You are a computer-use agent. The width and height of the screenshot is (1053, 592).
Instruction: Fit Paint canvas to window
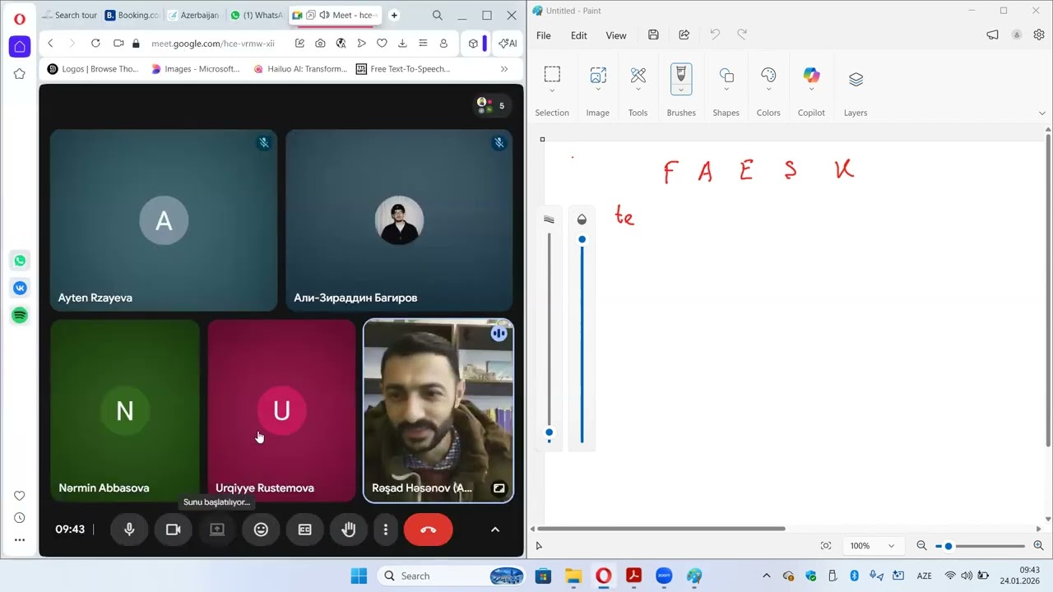pyautogui.click(x=826, y=546)
